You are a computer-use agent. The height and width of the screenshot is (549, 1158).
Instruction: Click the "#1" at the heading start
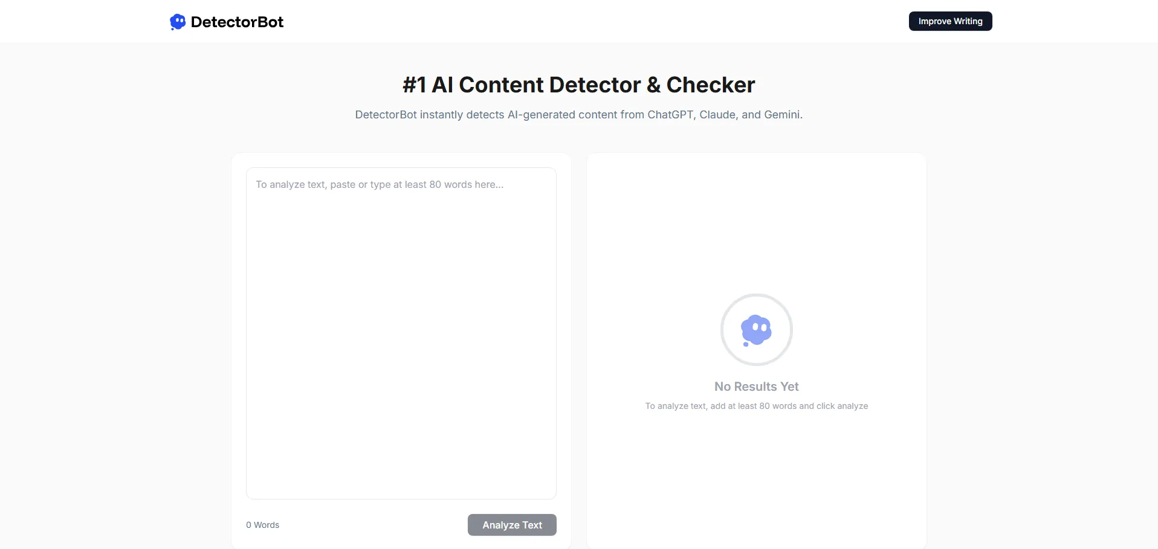pos(414,85)
